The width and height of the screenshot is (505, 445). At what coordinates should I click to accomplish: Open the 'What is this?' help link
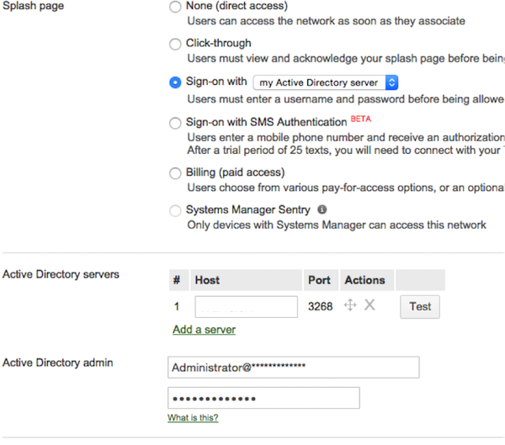(x=193, y=418)
